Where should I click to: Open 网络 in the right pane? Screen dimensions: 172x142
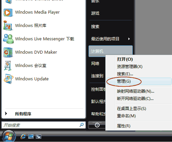[95, 64]
